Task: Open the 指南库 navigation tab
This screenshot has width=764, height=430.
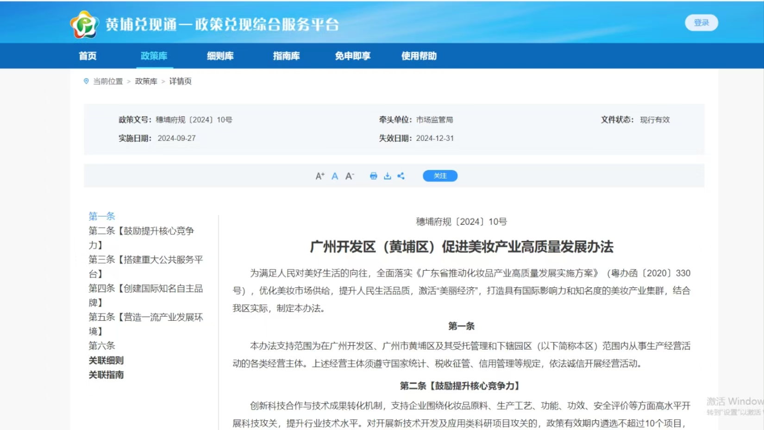Action: coord(286,56)
